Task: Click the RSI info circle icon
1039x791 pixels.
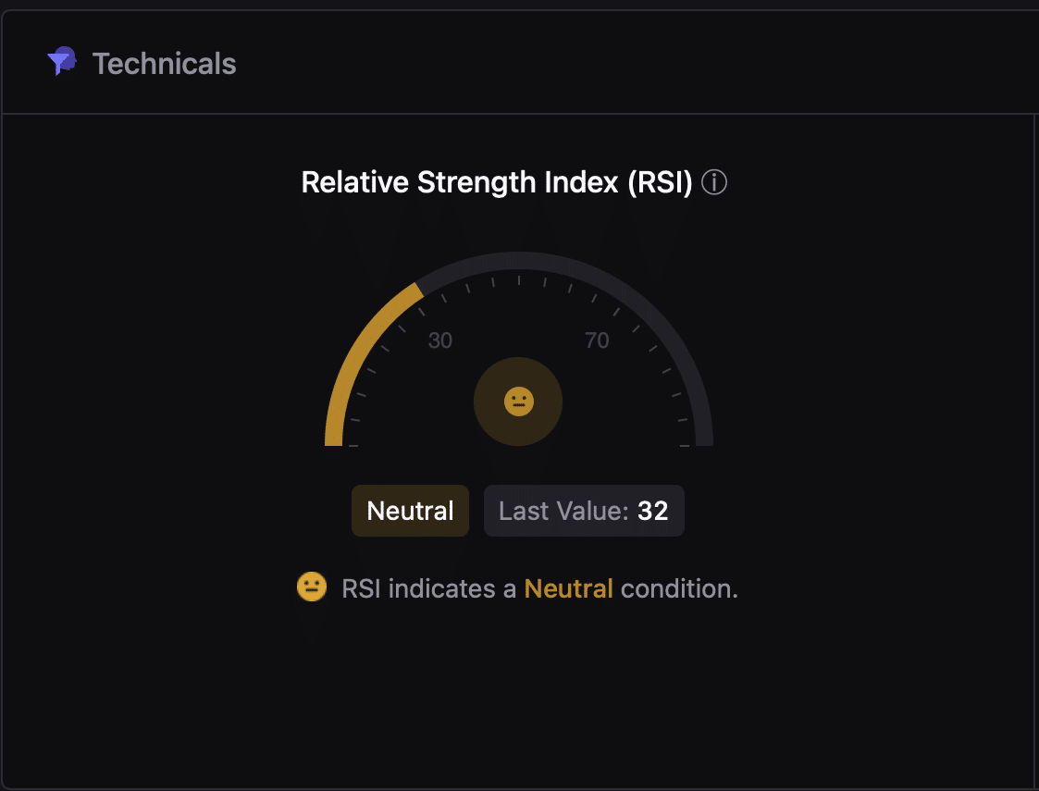Action: coord(714,182)
